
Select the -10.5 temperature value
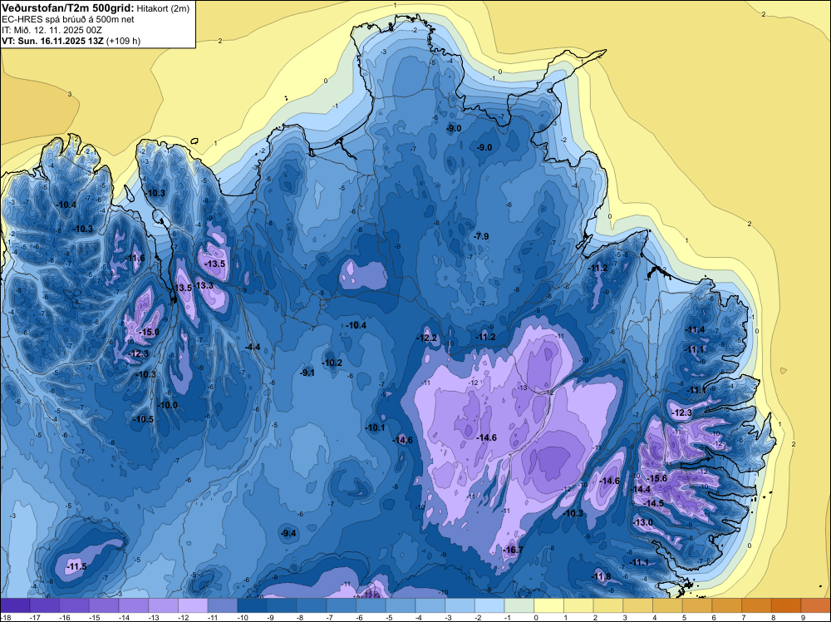pos(143,419)
